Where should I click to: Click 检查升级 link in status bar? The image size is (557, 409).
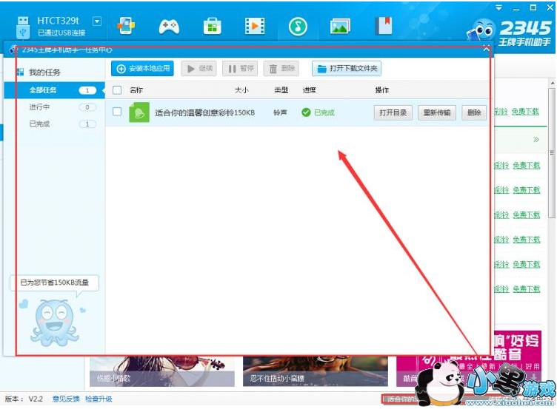point(99,399)
